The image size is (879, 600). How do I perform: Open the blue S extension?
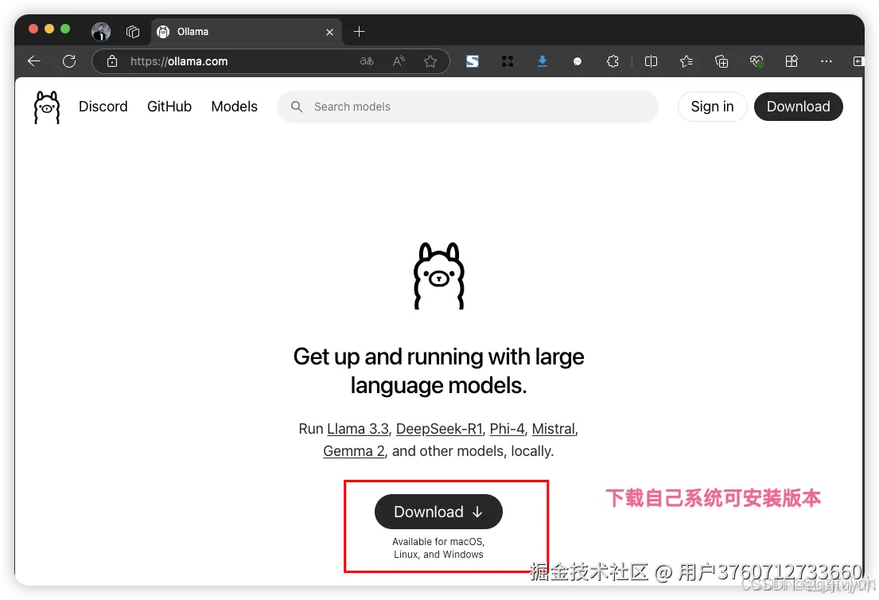tap(473, 61)
